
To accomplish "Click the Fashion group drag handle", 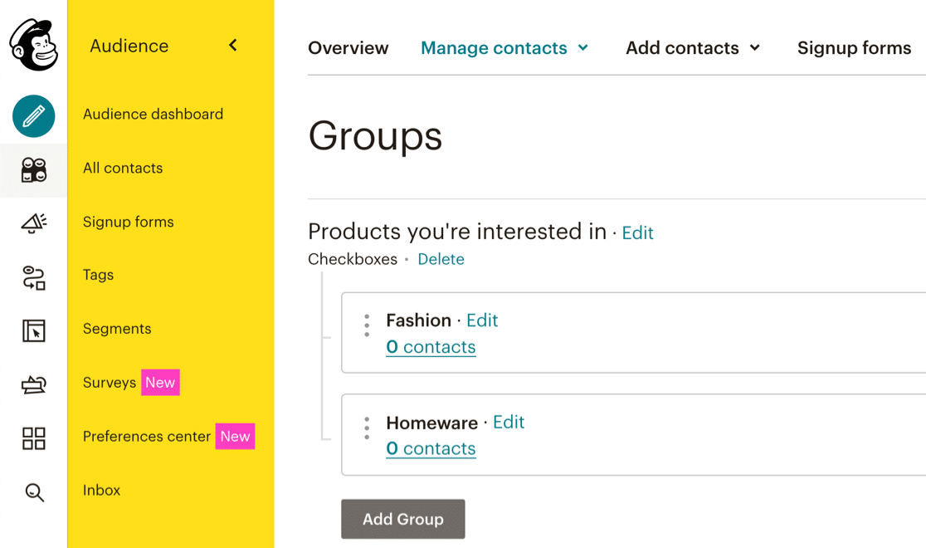I will [x=367, y=325].
